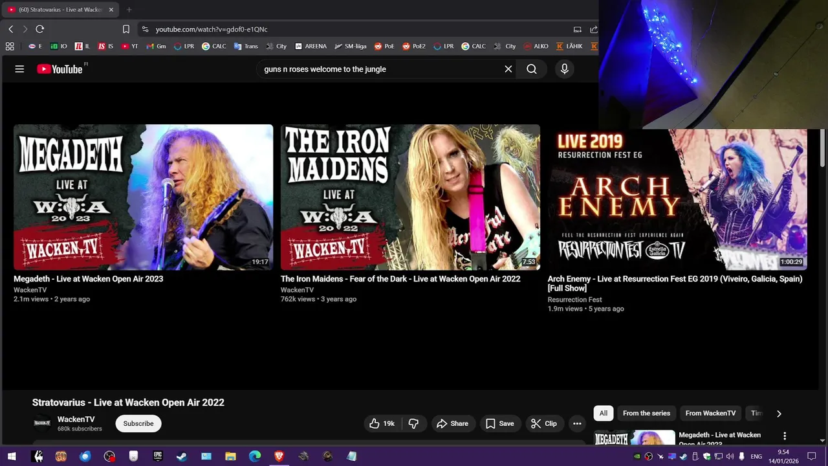
Task: Open Microsoft Edge from the taskbar
Action: pos(255,456)
